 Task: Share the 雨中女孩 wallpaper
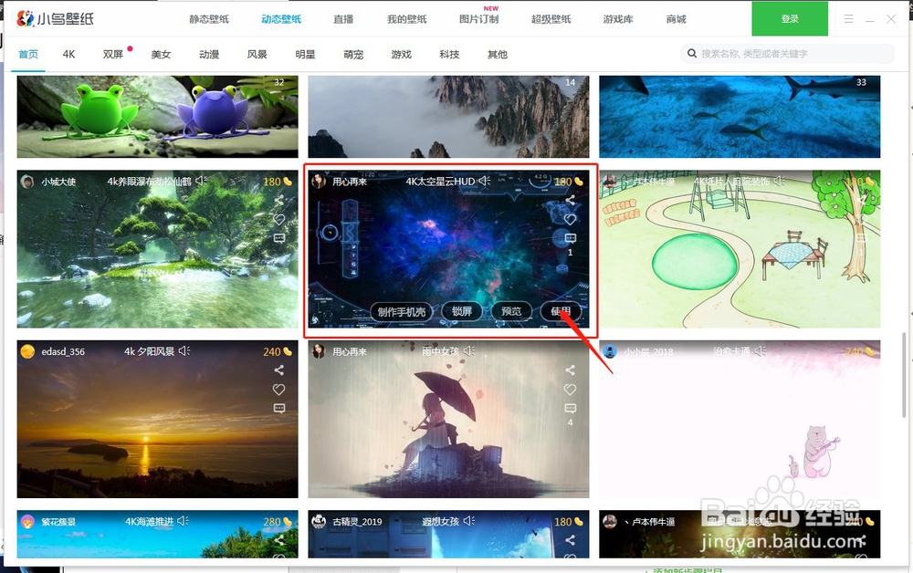(570, 370)
